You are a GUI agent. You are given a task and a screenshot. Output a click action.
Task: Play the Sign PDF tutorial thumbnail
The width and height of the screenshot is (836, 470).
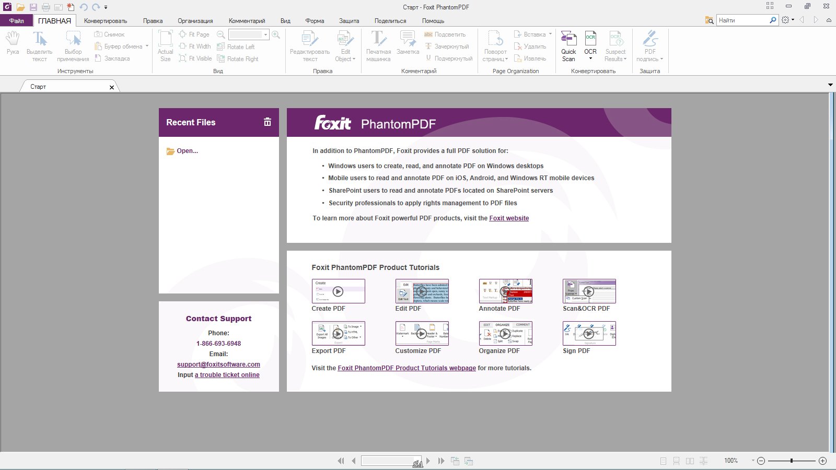point(589,333)
